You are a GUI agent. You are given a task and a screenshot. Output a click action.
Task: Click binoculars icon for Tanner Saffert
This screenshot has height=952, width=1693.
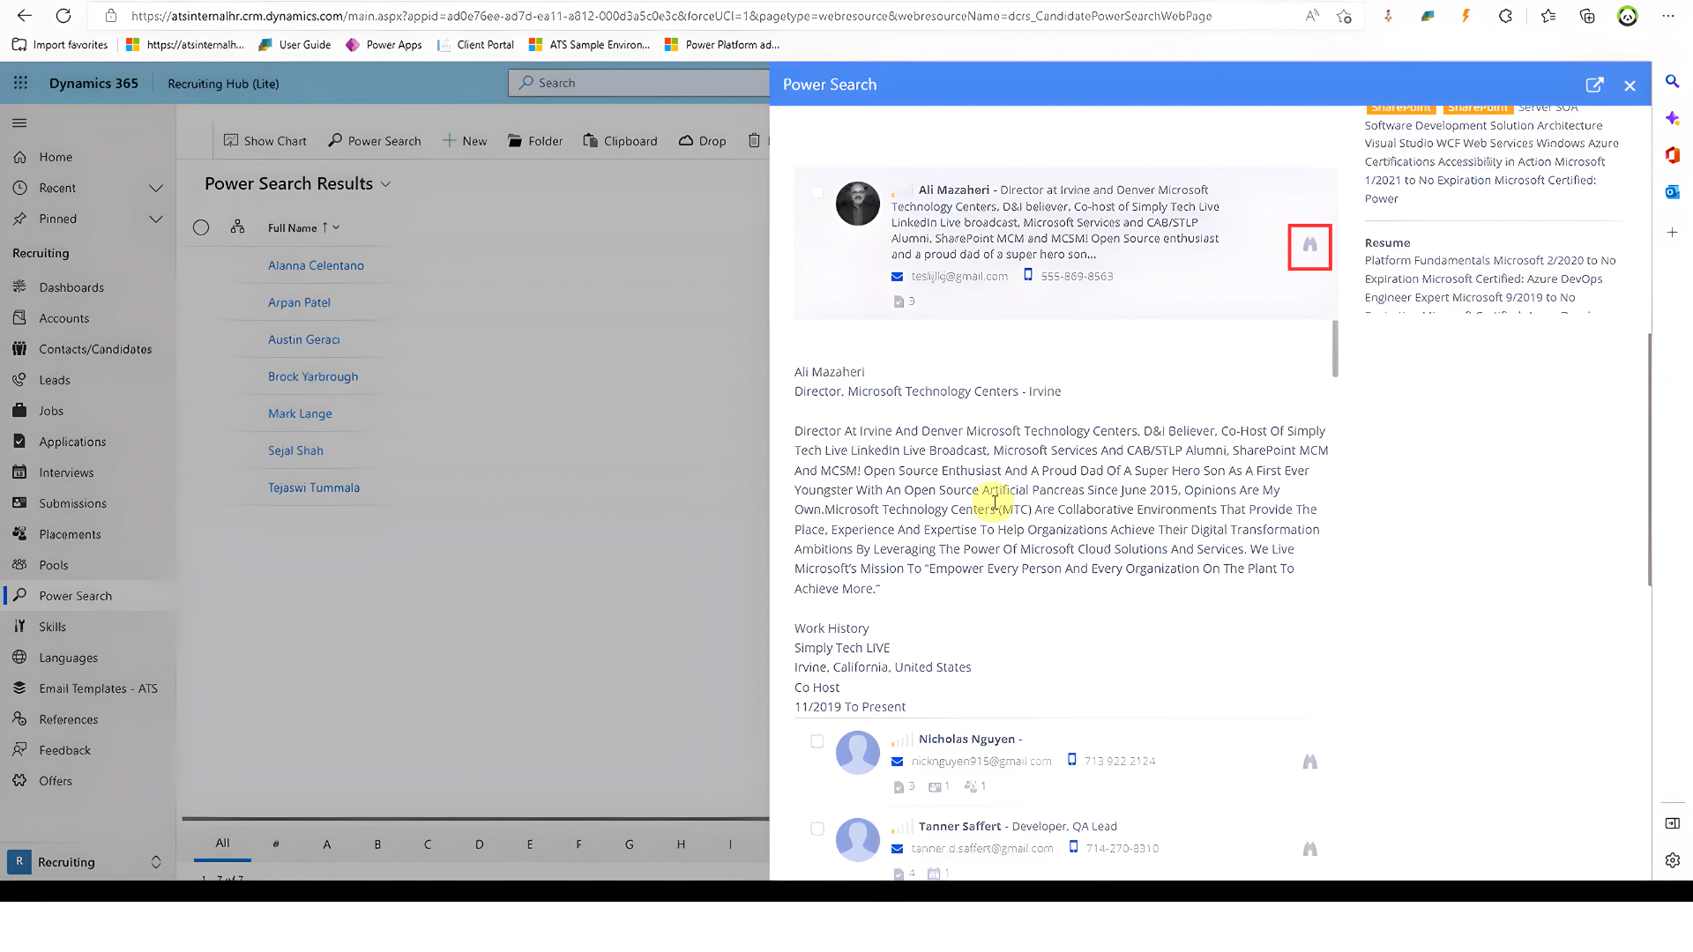tap(1309, 849)
